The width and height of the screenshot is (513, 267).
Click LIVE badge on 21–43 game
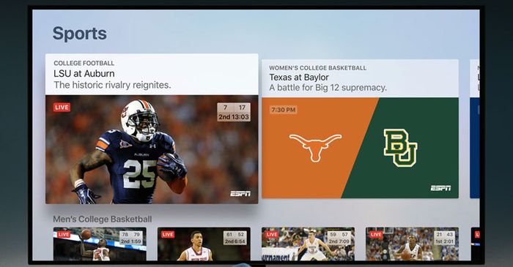[x=376, y=234]
